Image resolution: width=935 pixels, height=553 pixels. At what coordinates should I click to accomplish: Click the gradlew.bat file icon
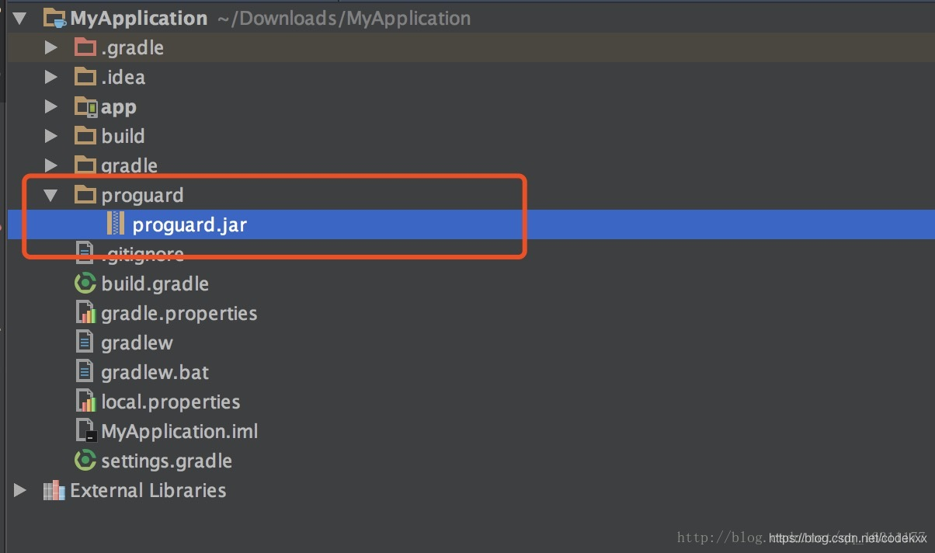(x=85, y=372)
